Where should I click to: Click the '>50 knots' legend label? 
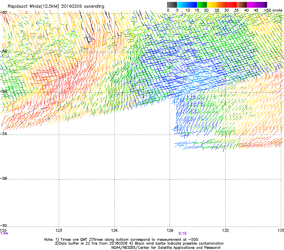(273, 10)
